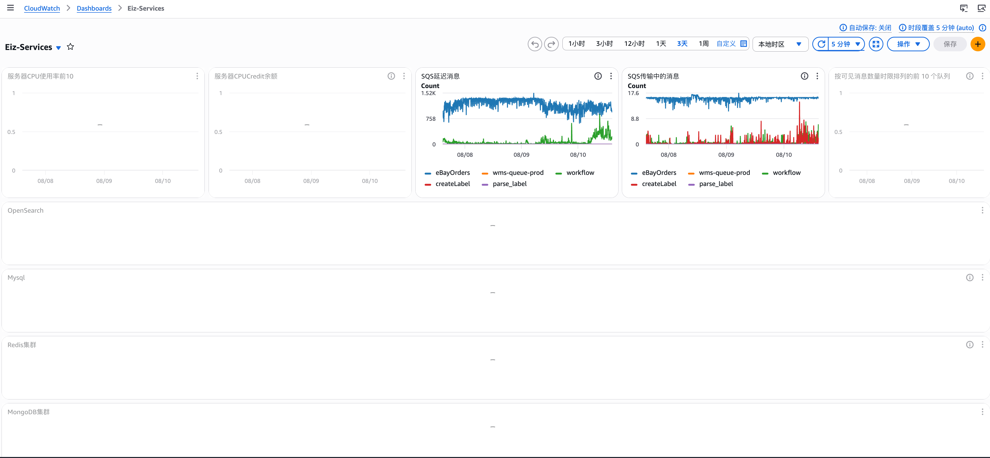This screenshot has width=990, height=458.
Task: Go to CloudWatch breadcrumb link
Action: click(x=42, y=9)
